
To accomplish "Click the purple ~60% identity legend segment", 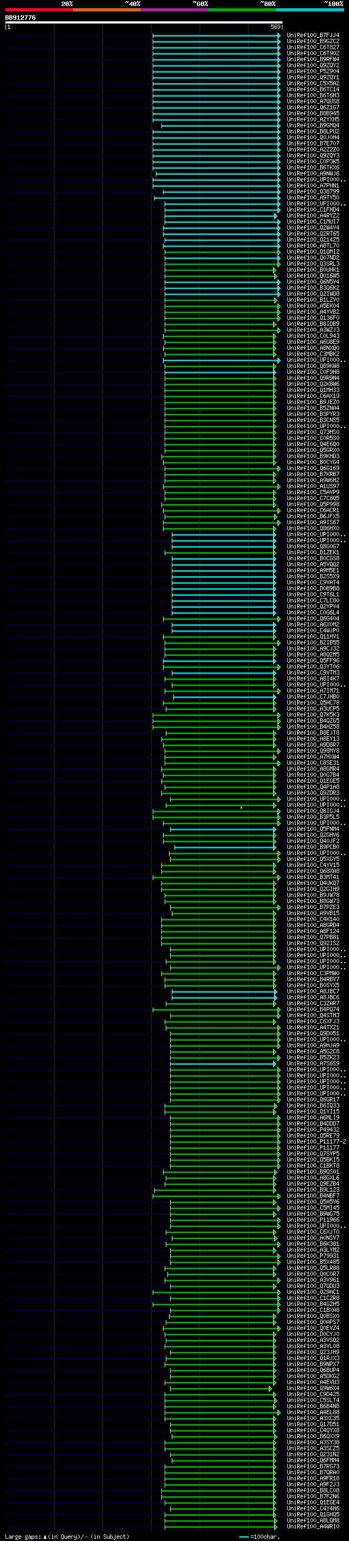I will [x=174, y=10].
